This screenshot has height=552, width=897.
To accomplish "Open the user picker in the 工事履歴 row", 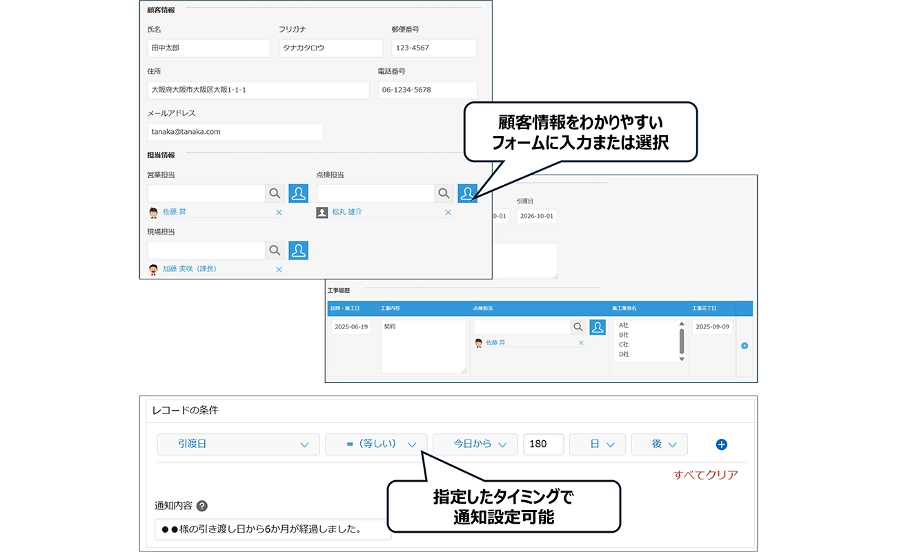I will 598,326.
